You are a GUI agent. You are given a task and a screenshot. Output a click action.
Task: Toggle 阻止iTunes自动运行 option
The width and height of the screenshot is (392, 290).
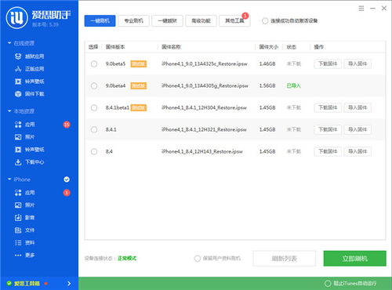tap(328, 283)
